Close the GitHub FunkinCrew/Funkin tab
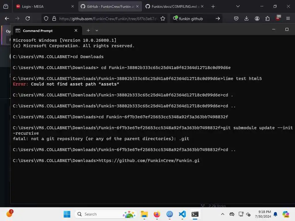 point(137,7)
